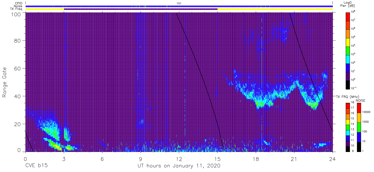Click the x-axis title UT hours on January 11, 2020
This screenshot has width=374, height=172.
(179, 166)
